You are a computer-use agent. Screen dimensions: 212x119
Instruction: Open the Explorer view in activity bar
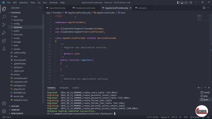point(4,9)
